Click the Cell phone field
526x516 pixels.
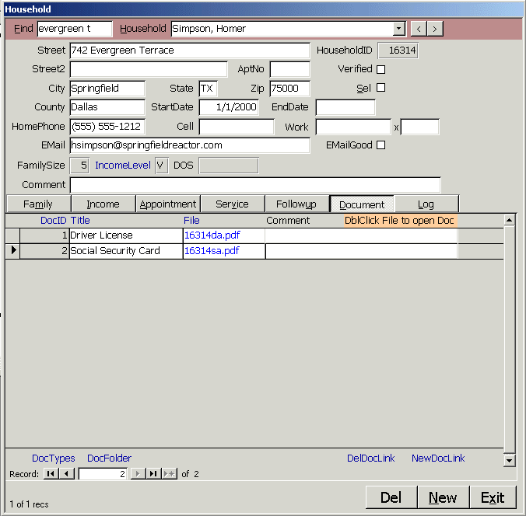tap(237, 127)
